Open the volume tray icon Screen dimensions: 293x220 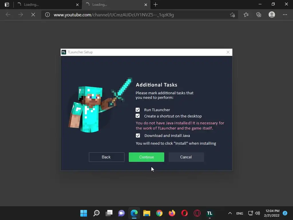point(258,213)
